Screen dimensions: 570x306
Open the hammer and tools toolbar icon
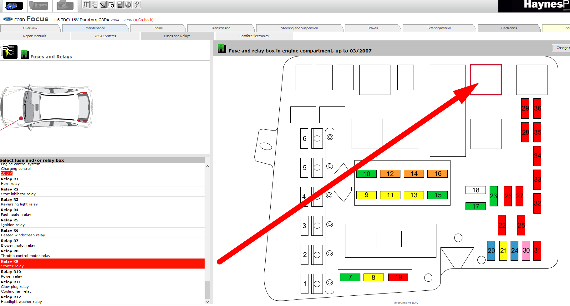tap(86, 4)
